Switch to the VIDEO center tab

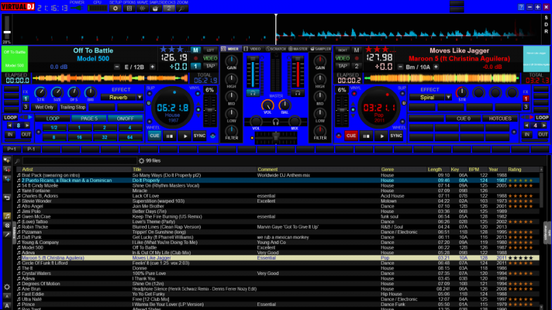(253, 49)
